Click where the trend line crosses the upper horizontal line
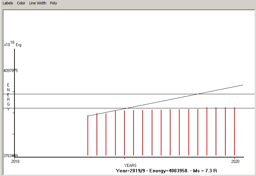This screenshot has width=256, height=176. click(198, 94)
